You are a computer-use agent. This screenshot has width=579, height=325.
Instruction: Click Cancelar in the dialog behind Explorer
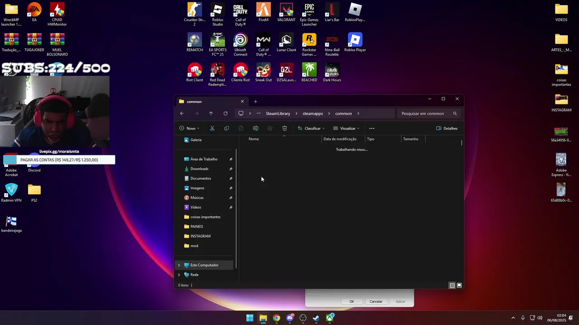tap(376, 302)
